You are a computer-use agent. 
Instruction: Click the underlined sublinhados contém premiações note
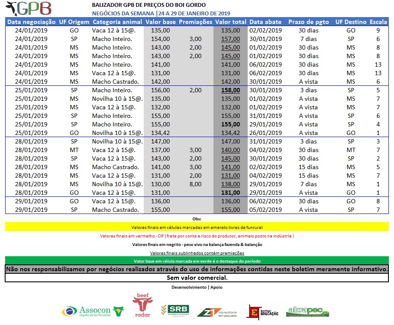197,253
